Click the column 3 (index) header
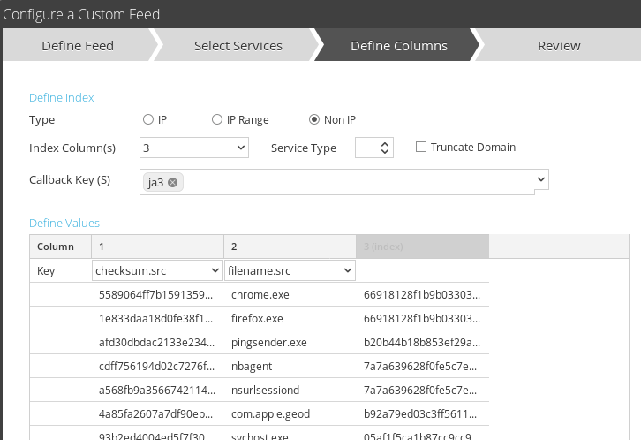 pos(422,247)
